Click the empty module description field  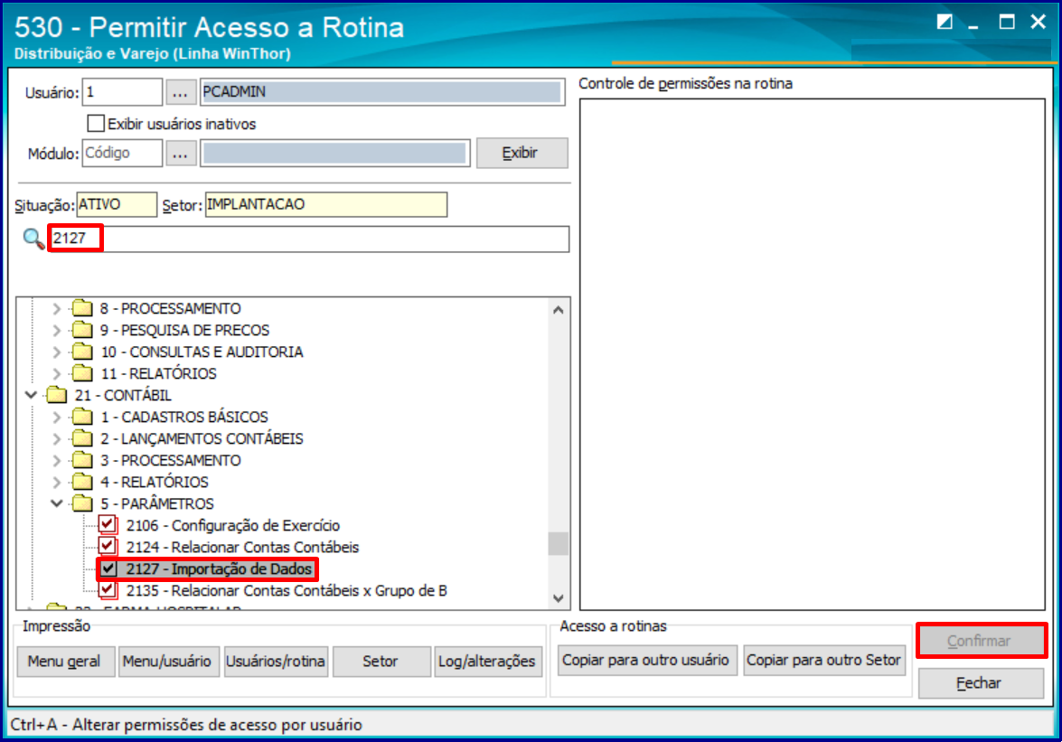click(x=335, y=153)
